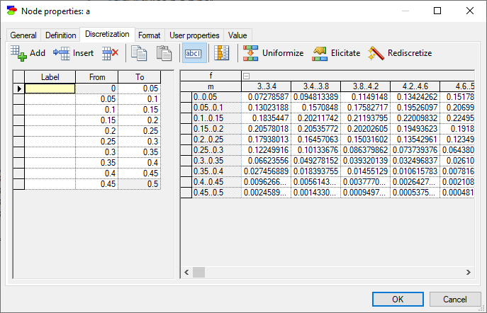Screen dimensions: 487x313
Task: Click the To cell with value 0.35
Action: [x=140, y=152]
